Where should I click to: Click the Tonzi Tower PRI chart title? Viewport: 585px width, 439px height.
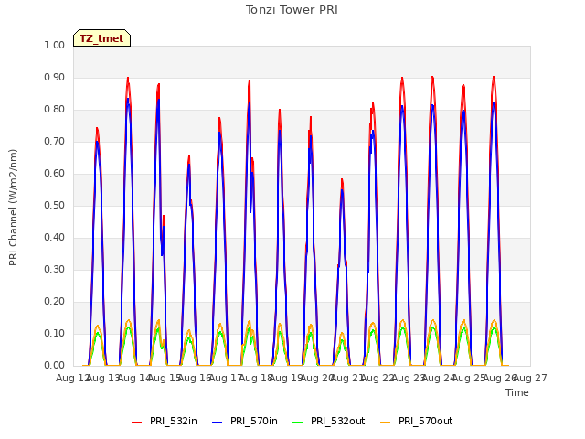292,10
